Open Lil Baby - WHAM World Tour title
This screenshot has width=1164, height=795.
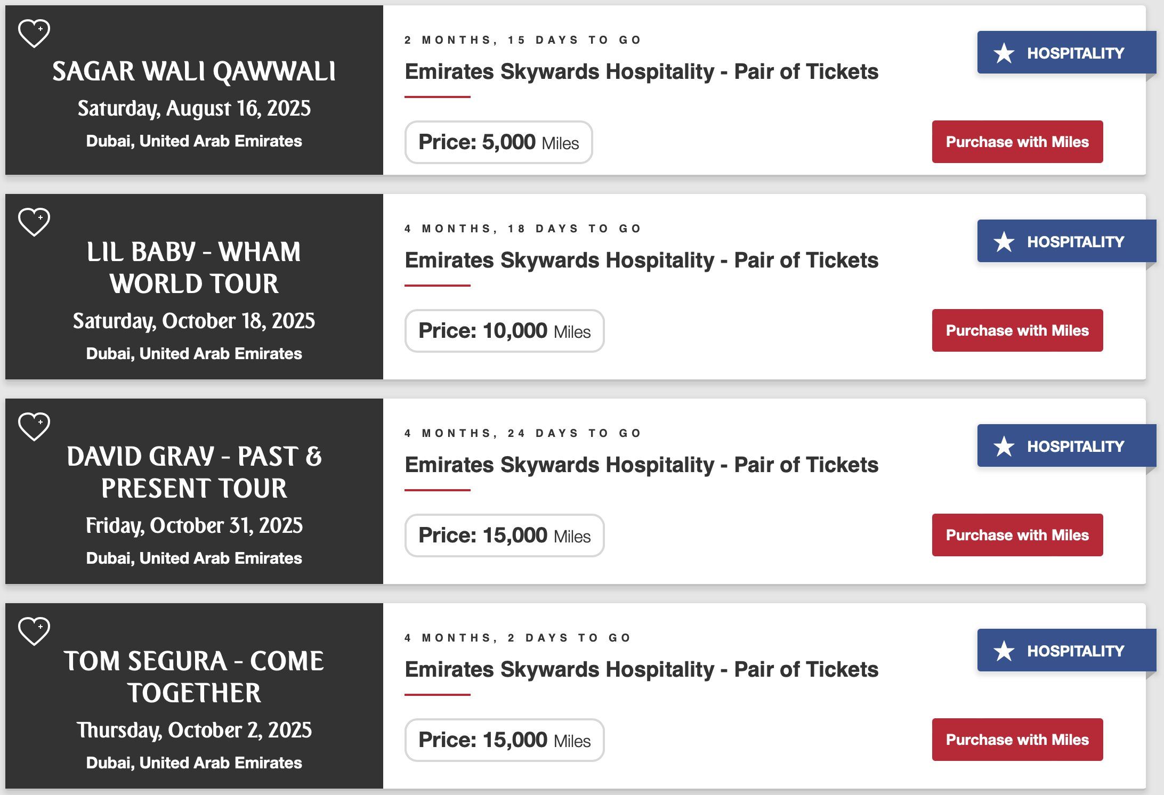pos(194,267)
